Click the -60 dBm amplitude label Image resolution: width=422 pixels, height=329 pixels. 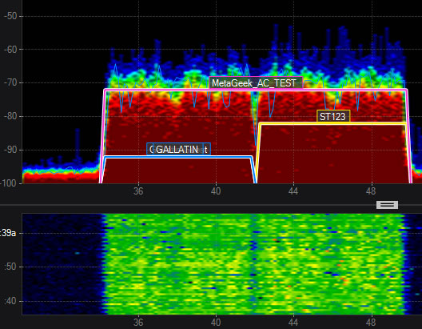10,50
